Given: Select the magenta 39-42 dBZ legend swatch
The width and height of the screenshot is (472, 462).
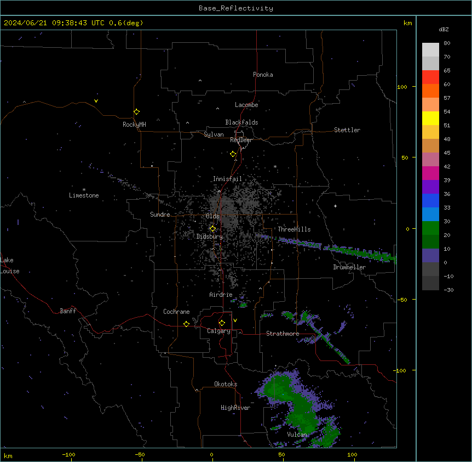Looking at the screenshot, I should pyautogui.click(x=430, y=173).
